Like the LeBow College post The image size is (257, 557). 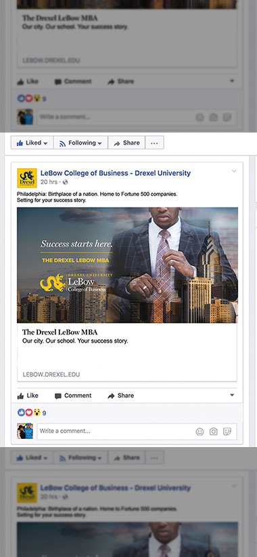point(28,396)
